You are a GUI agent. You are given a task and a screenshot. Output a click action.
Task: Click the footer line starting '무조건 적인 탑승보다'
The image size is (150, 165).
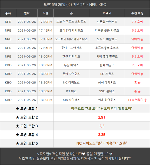click(75, 158)
